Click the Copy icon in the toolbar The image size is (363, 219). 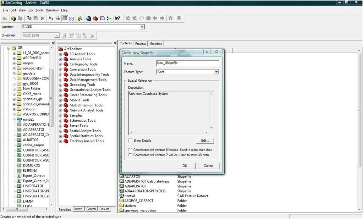pyautogui.click(x=29, y=18)
